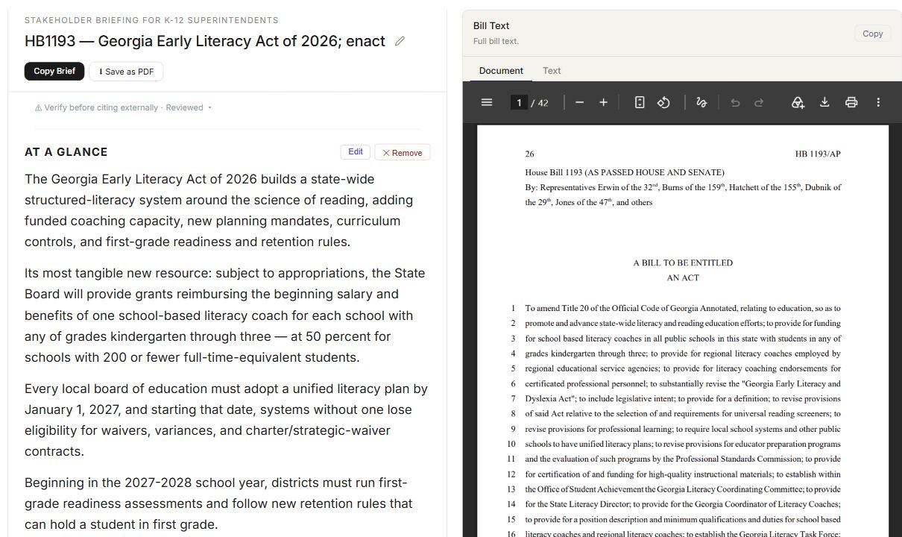Image resolution: width=902 pixels, height=537 pixels.
Task: Select the brief title HB1193 heading
Action: pos(205,41)
